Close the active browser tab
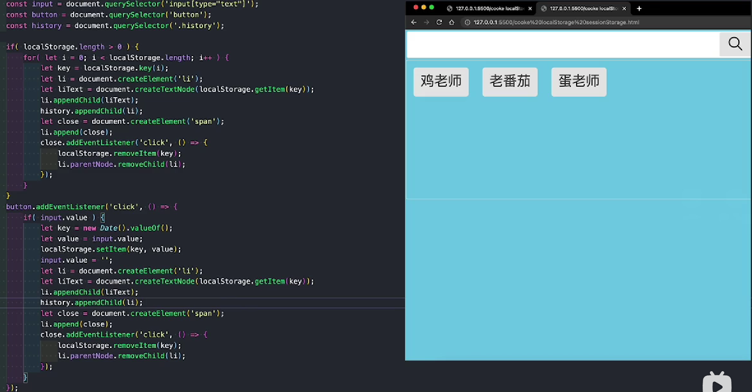 point(624,8)
